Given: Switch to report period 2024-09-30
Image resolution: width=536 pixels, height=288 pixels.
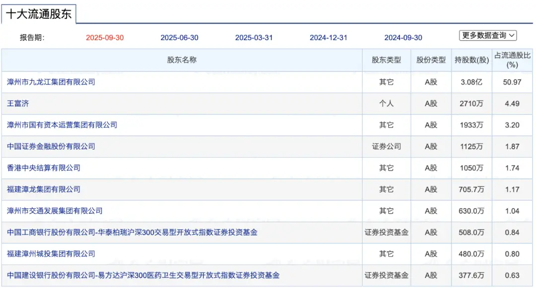Looking at the screenshot, I should (403, 38).
